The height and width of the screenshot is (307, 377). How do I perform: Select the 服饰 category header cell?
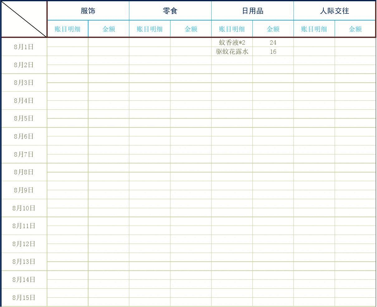pos(88,11)
